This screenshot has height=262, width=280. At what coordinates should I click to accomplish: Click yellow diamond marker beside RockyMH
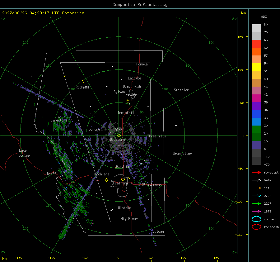83,81
